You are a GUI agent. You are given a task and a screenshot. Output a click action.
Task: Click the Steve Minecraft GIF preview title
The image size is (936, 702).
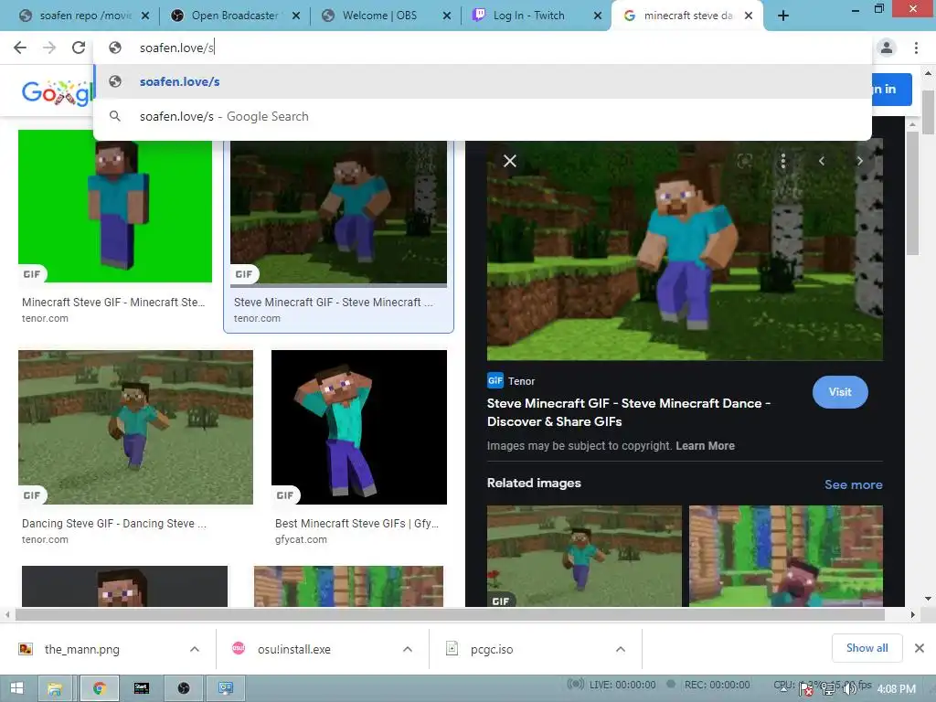pyautogui.click(x=629, y=412)
